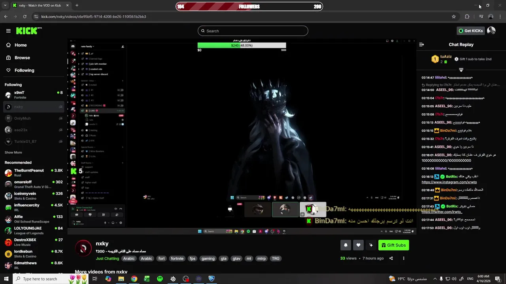Open the instagram.com/xrwto chat link
This screenshot has height=284, width=506.
tap(449, 182)
